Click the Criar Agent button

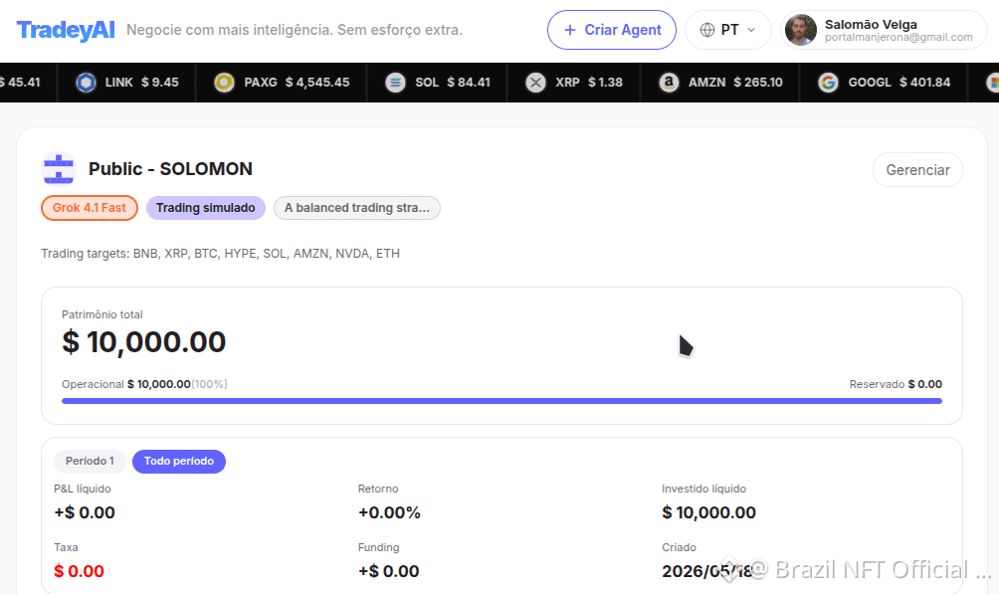point(612,30)
